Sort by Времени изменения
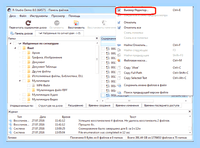200x148 pixels. click(127, 105)
